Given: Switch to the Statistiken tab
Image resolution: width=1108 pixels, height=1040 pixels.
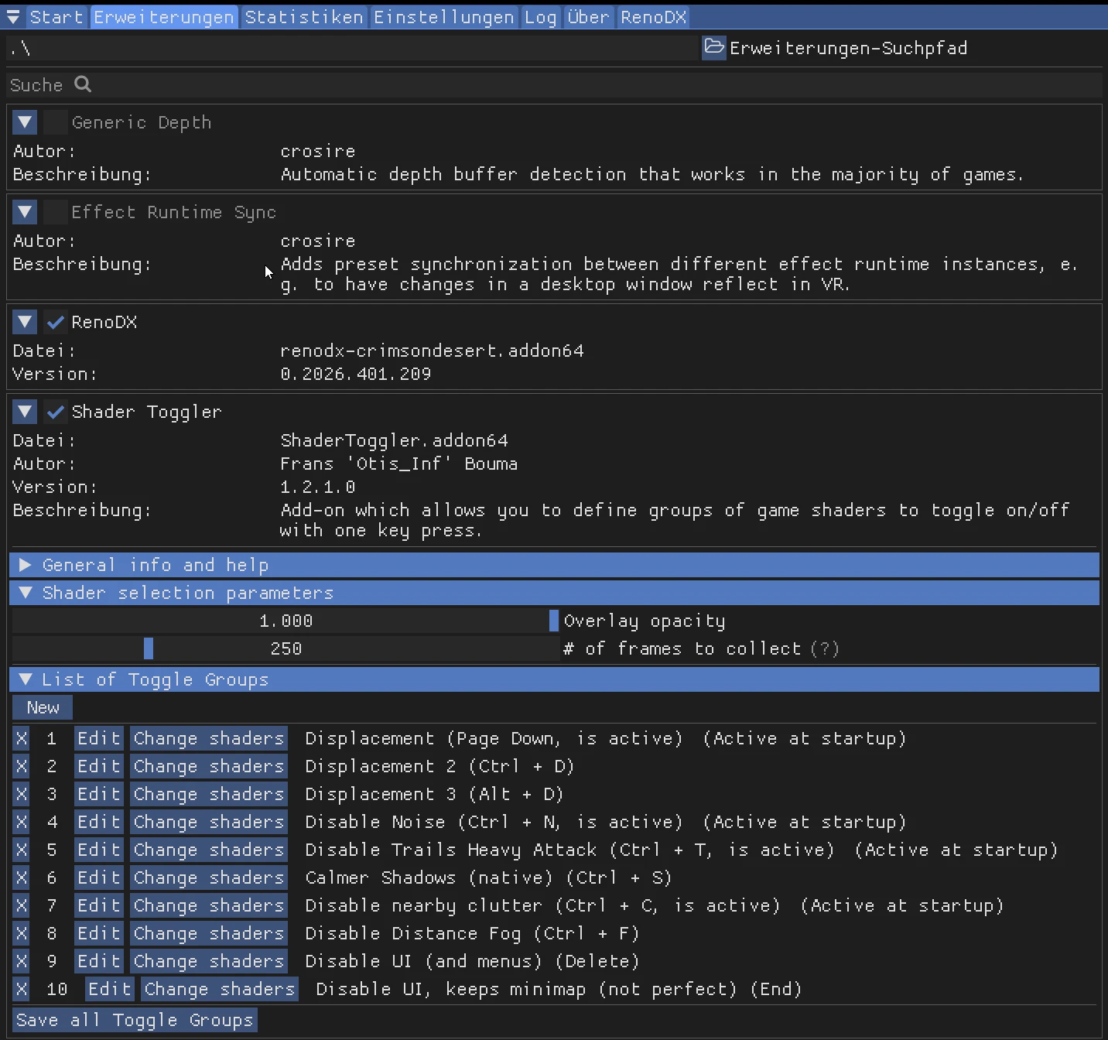Looking at the screenshot, I should click(303, 17).
